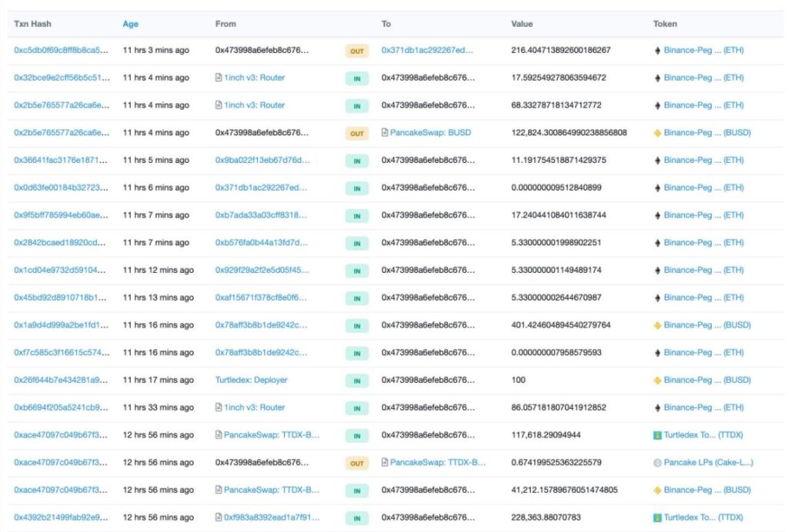Open Turtledex To... (TTDX) token in 228,363.88 row
788x532 pixels.
coord(703,517)
